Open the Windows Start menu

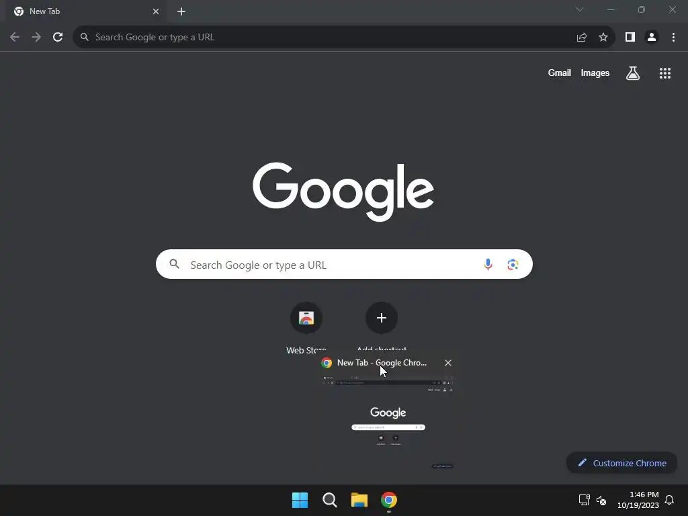tap(300, 500)
